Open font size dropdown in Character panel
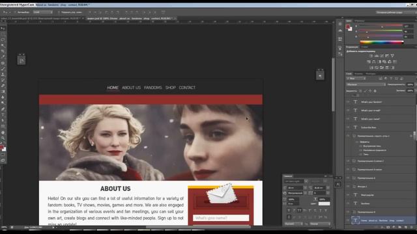 pyautogui.click(x=305, y=188)
